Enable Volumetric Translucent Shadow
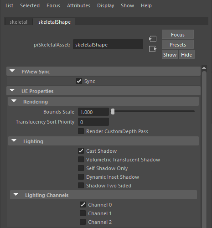 81,160
